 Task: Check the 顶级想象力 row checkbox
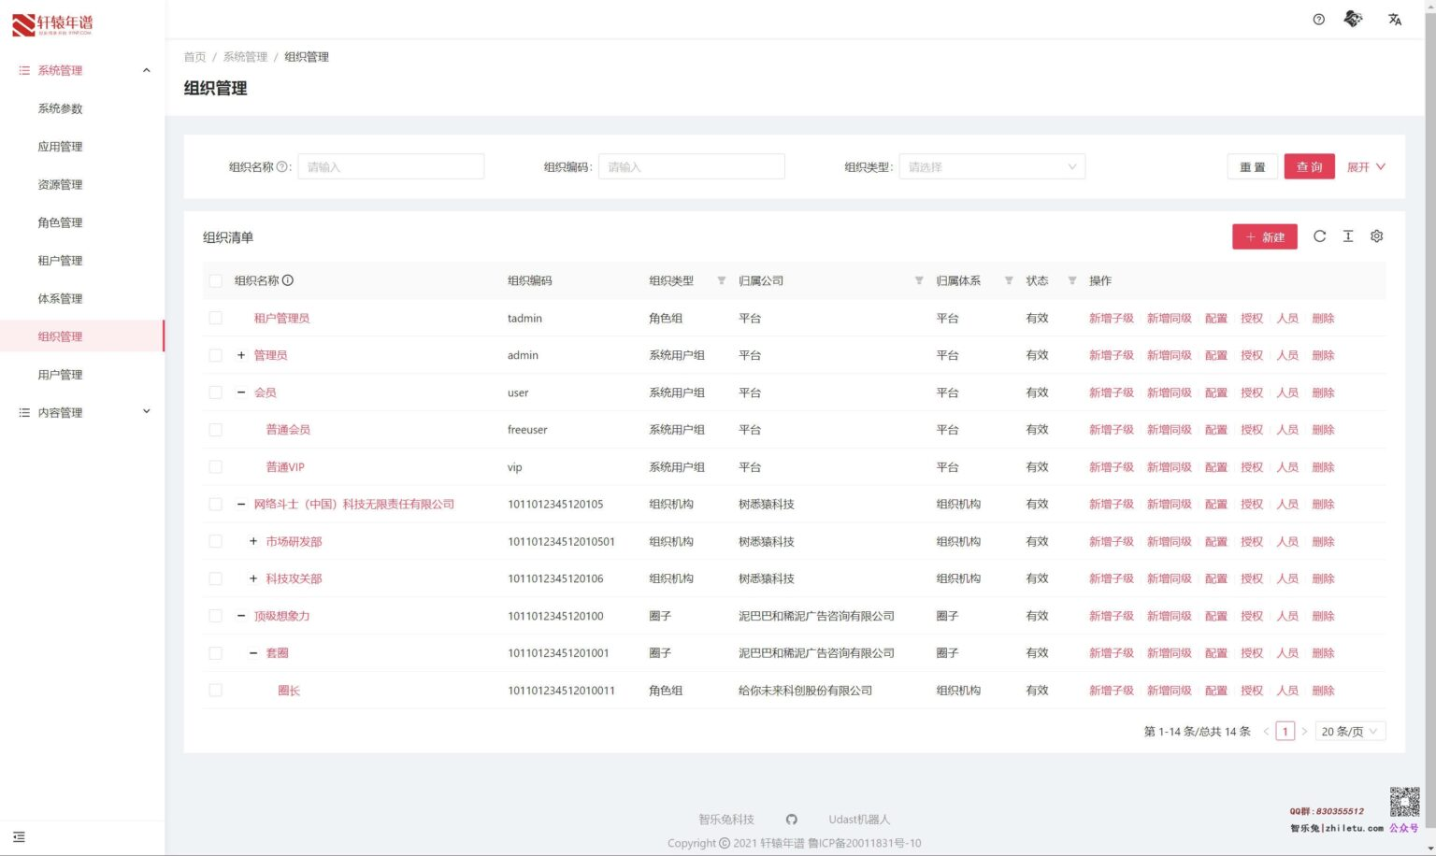pyautogui.click(x=216, y=616)
